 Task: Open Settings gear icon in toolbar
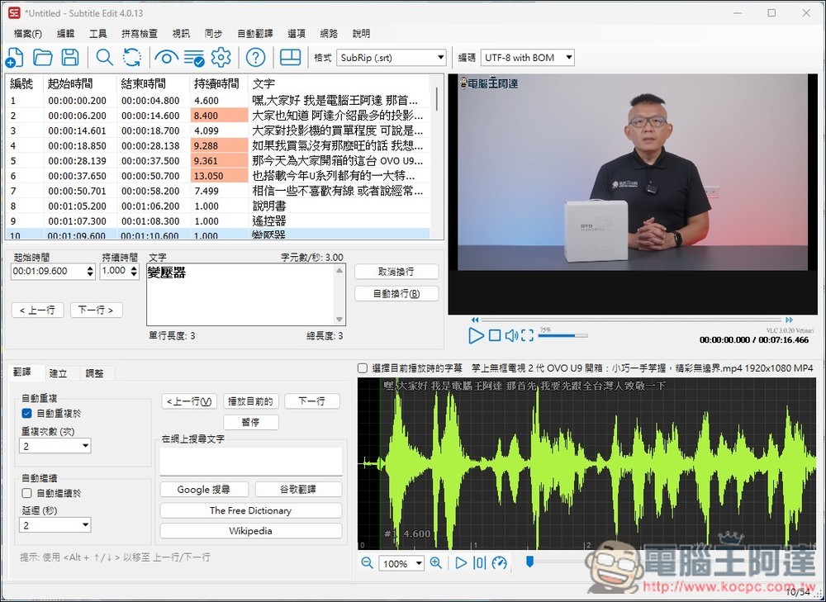coord(221,57)
